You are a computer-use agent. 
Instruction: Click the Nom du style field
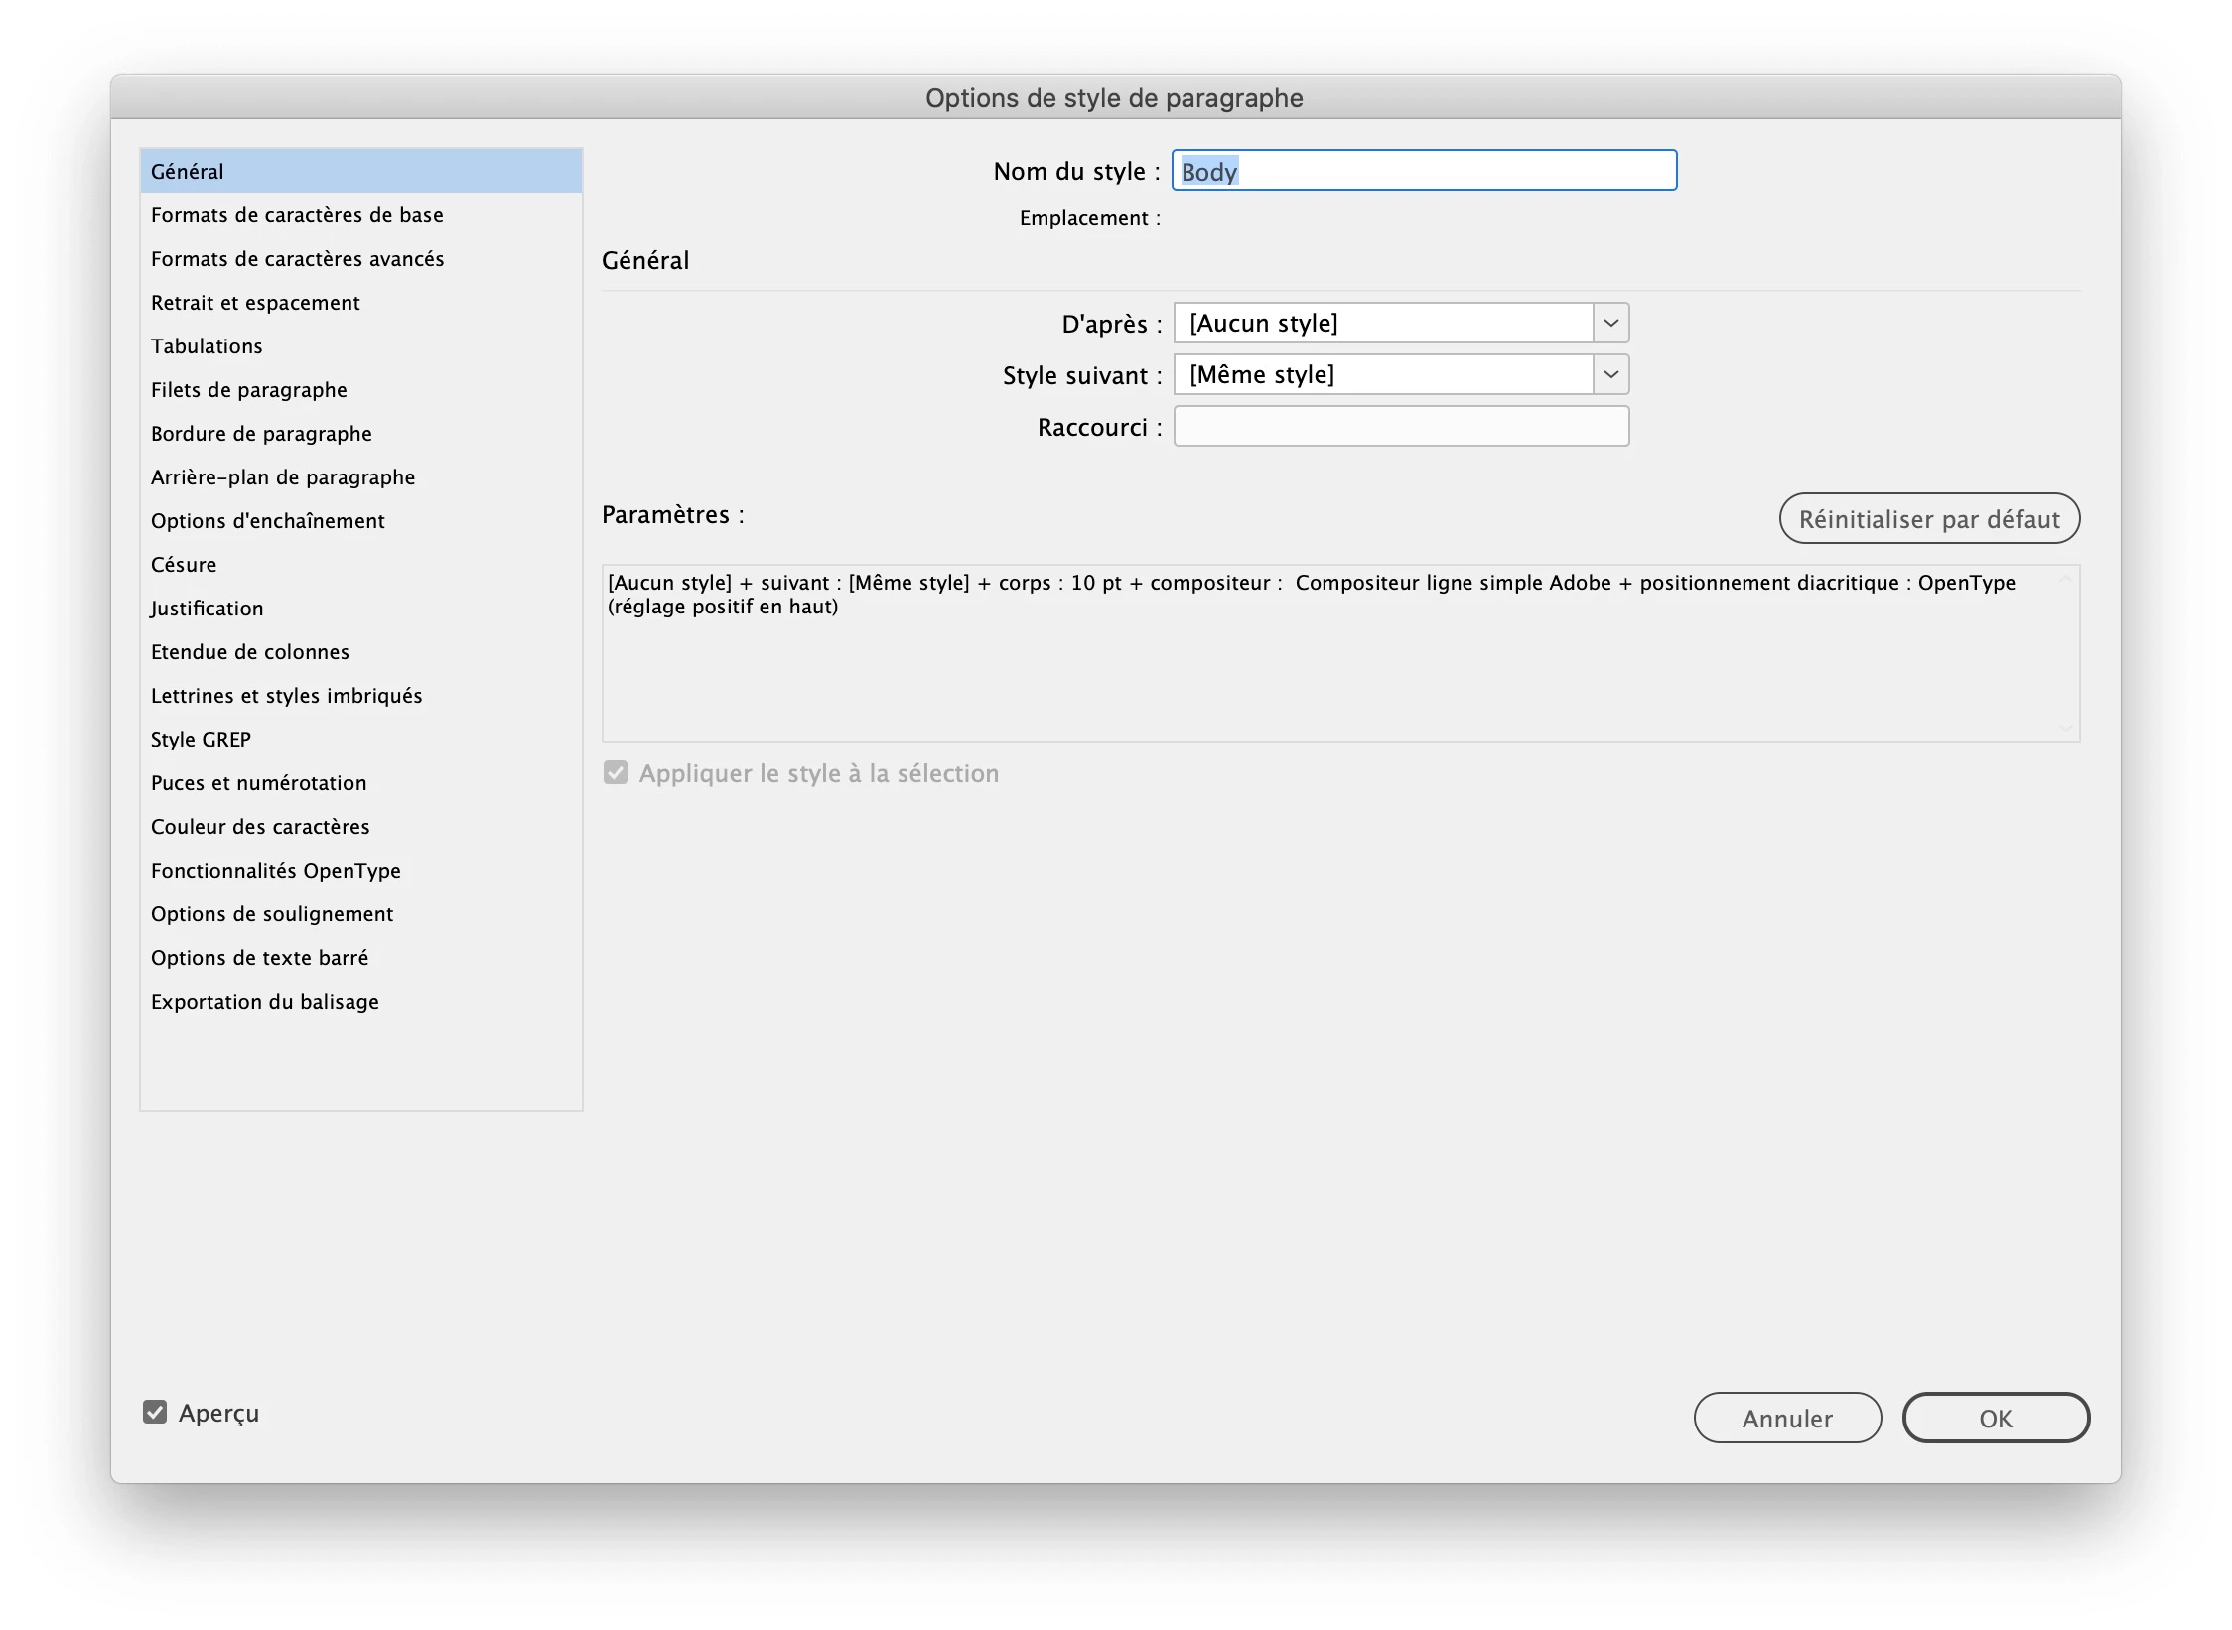pyautogui.click(x=1424, y=171)
